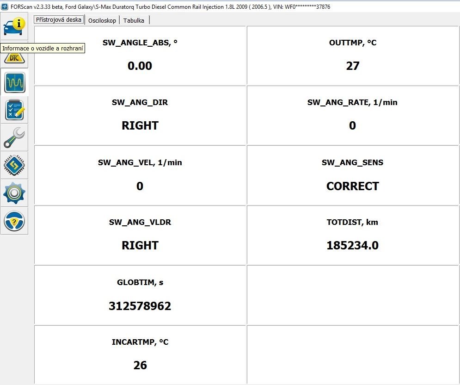Image resolution: width=460 pixels, height=385 pixels.
Task: Switch to the Přístrojová deska tab
Action: [59, 20]
